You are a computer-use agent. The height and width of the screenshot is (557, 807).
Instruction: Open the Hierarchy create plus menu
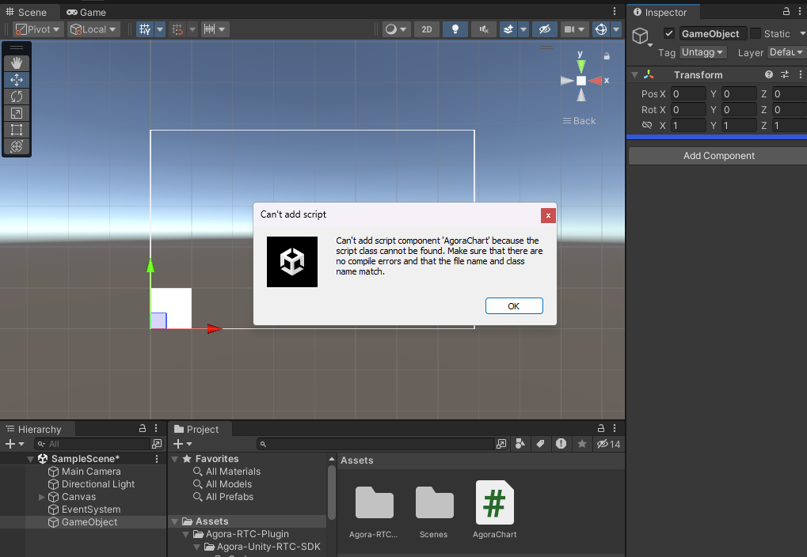tap(14, 444)
